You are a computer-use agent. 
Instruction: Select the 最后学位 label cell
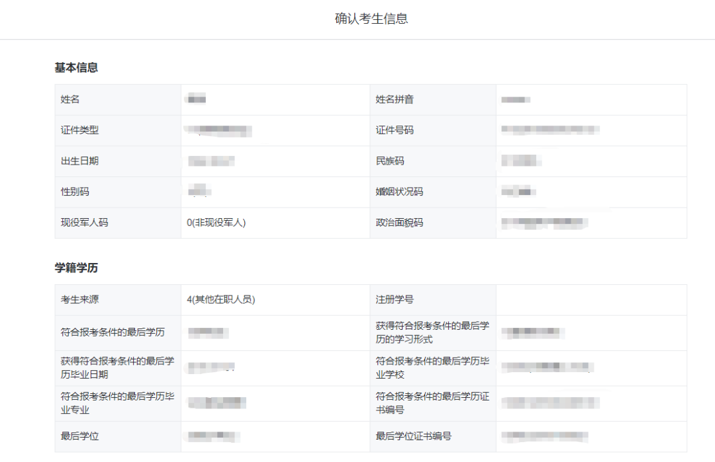pos(118,437)
